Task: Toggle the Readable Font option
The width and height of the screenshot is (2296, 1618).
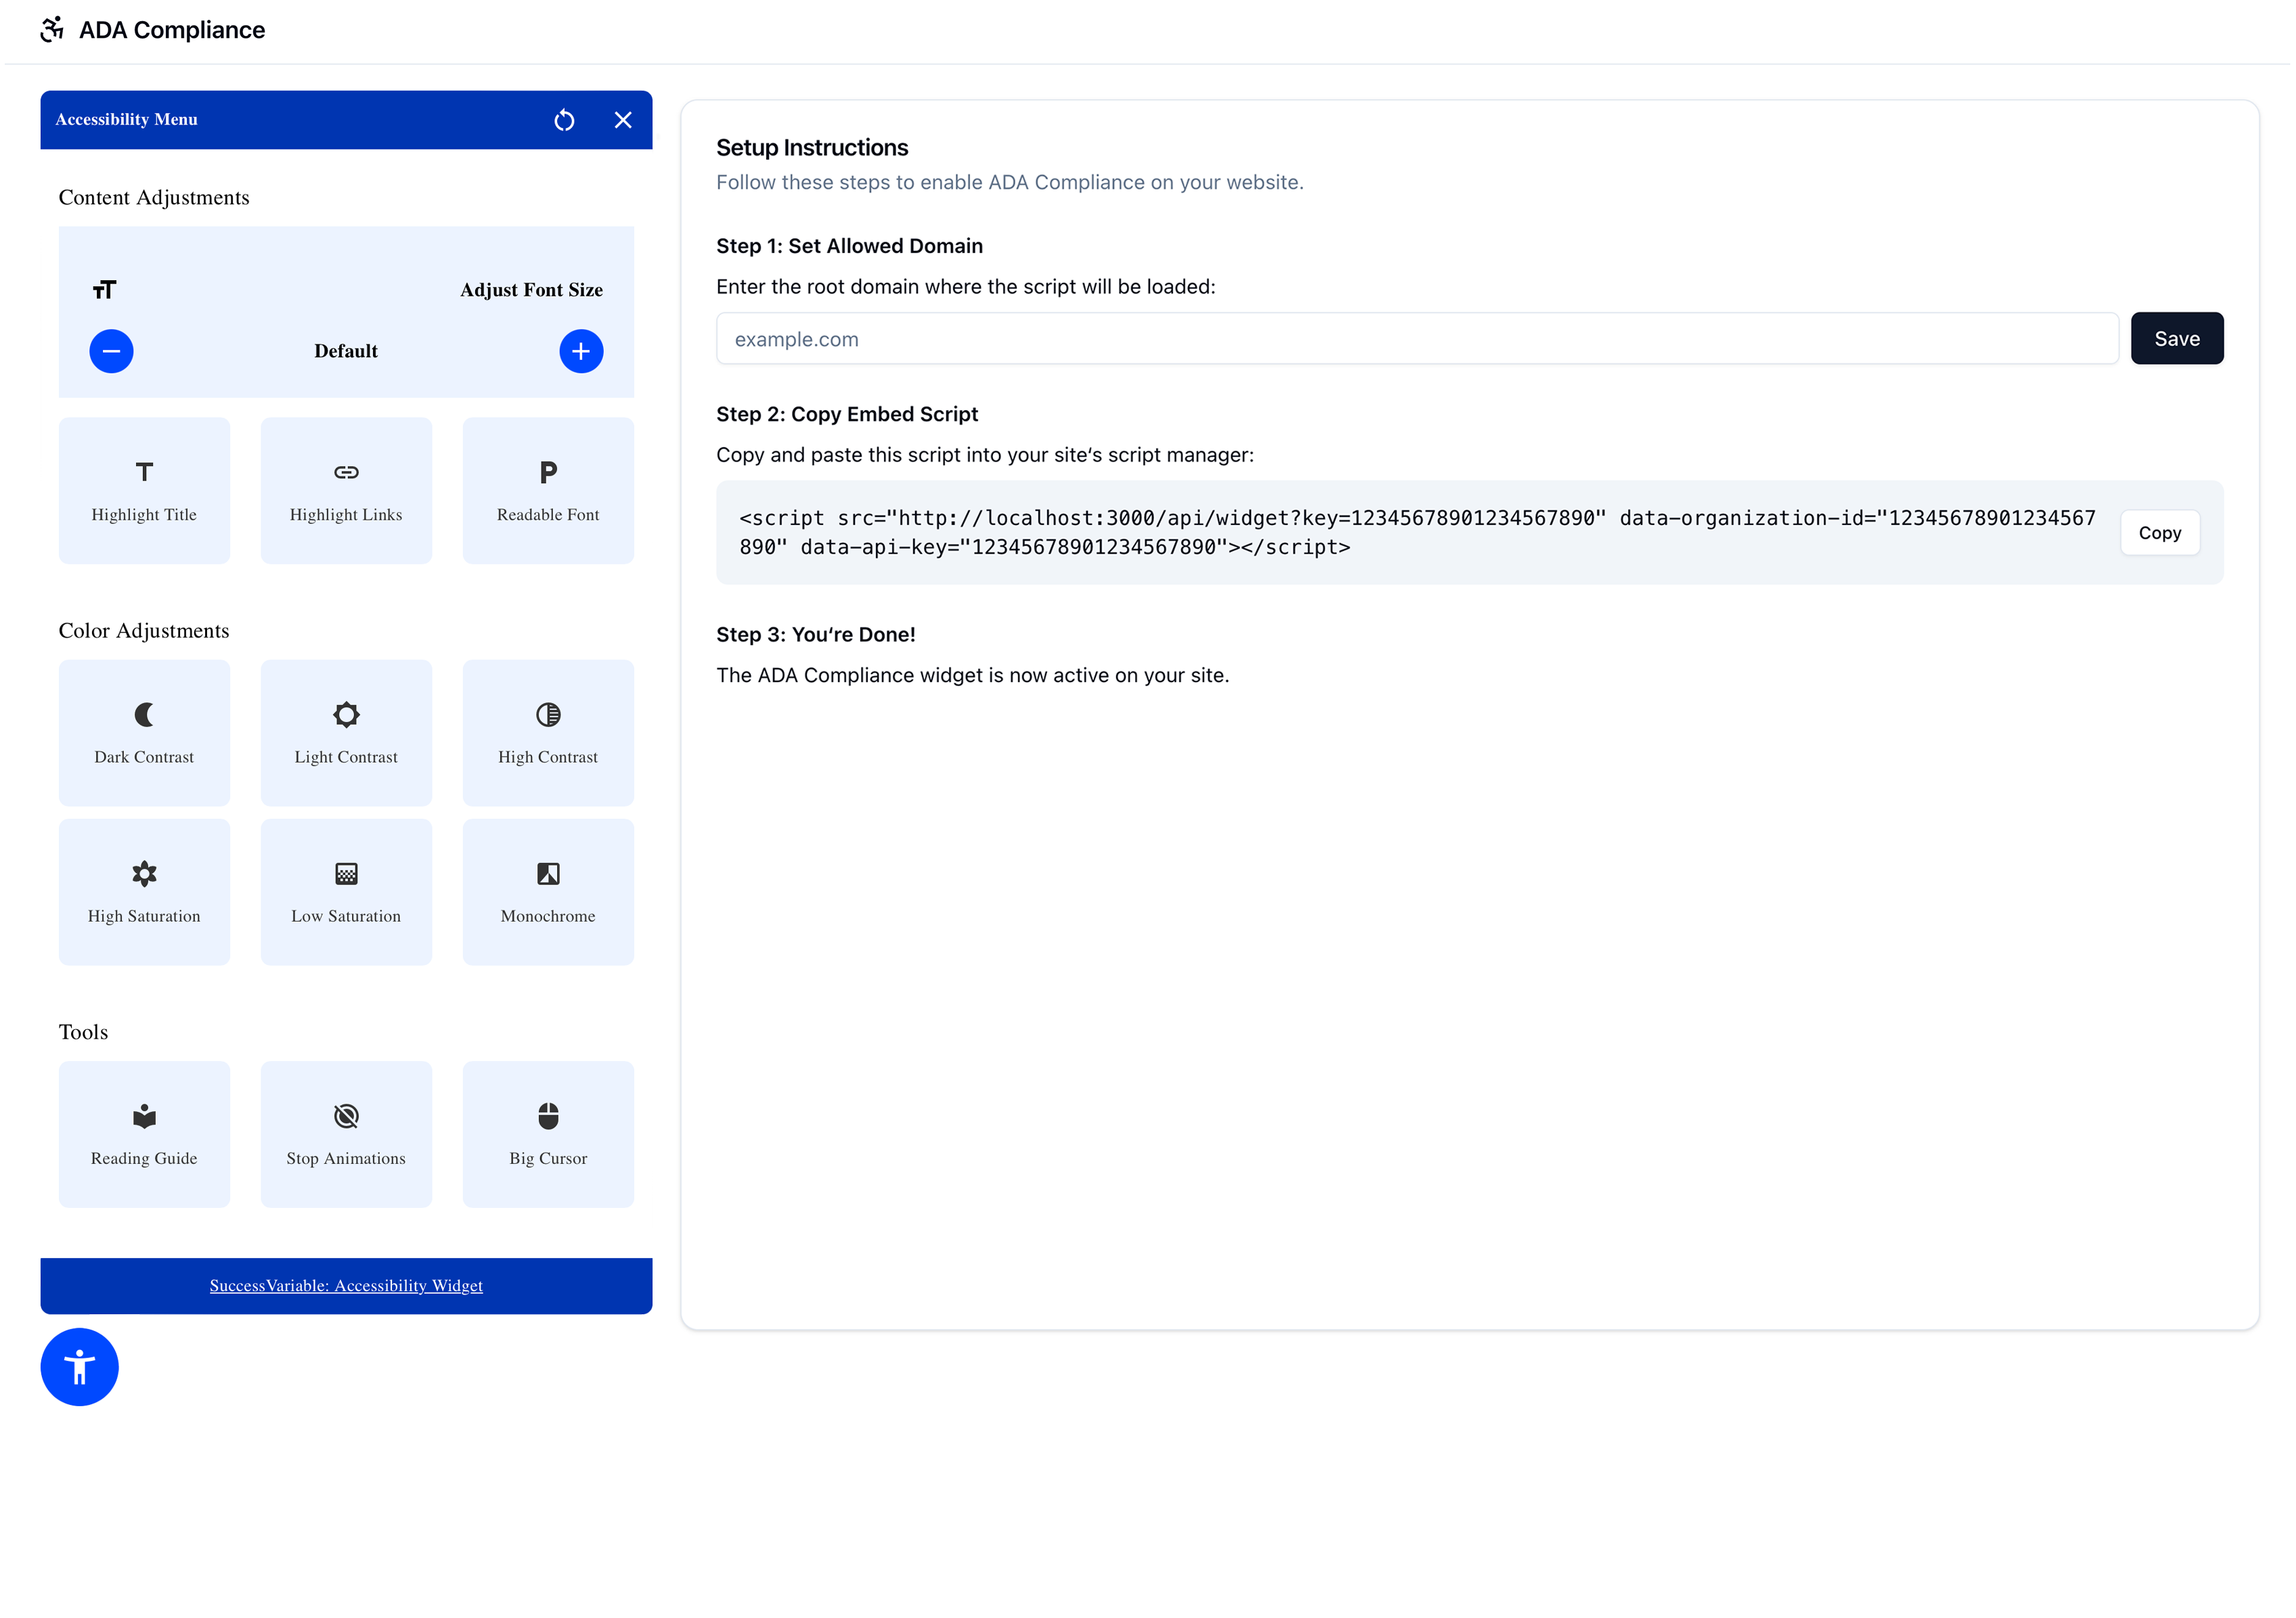Action: tap(548, 490)
